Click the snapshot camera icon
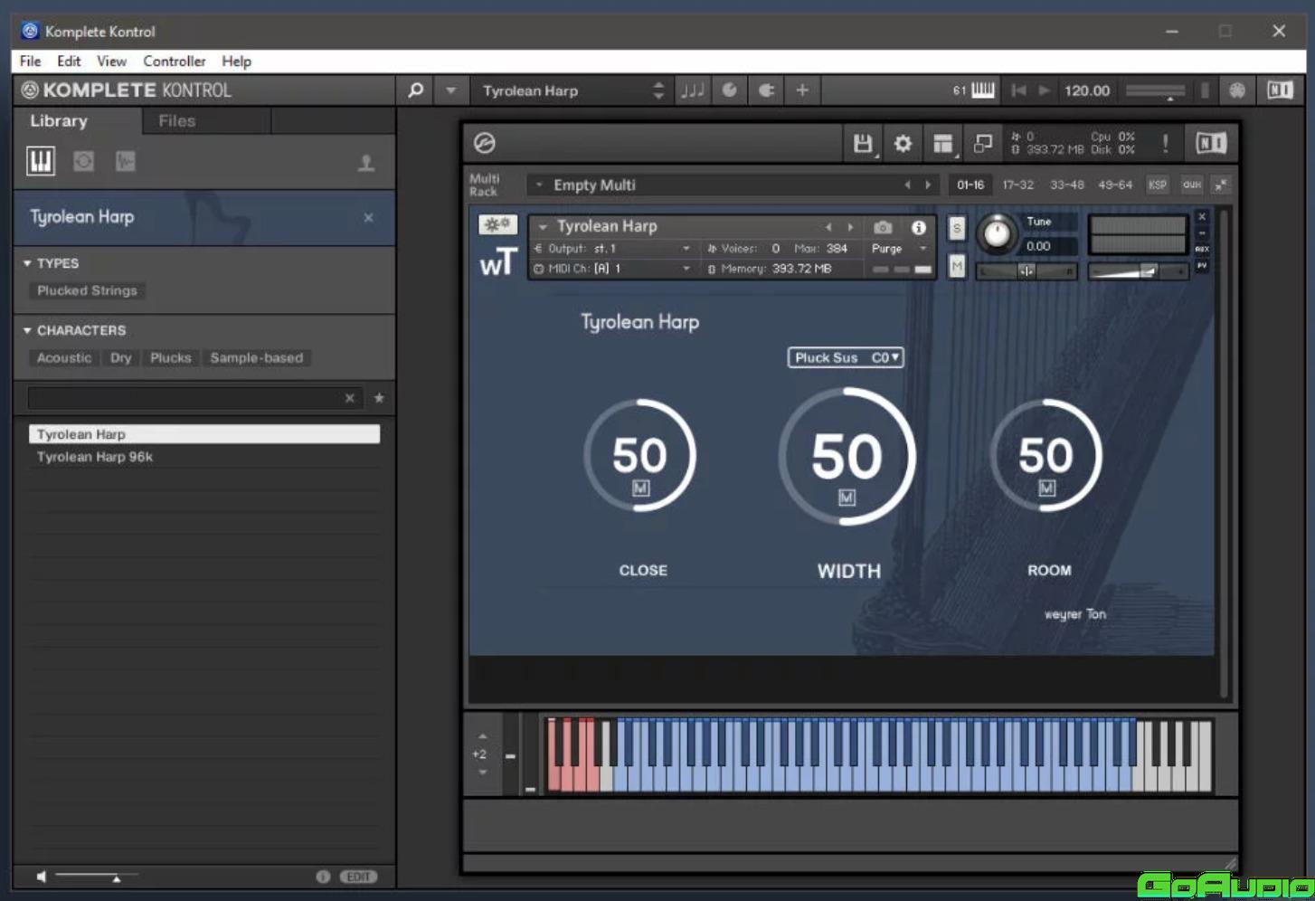This screenshot has height=901, width=1315. tap(883, 227)
